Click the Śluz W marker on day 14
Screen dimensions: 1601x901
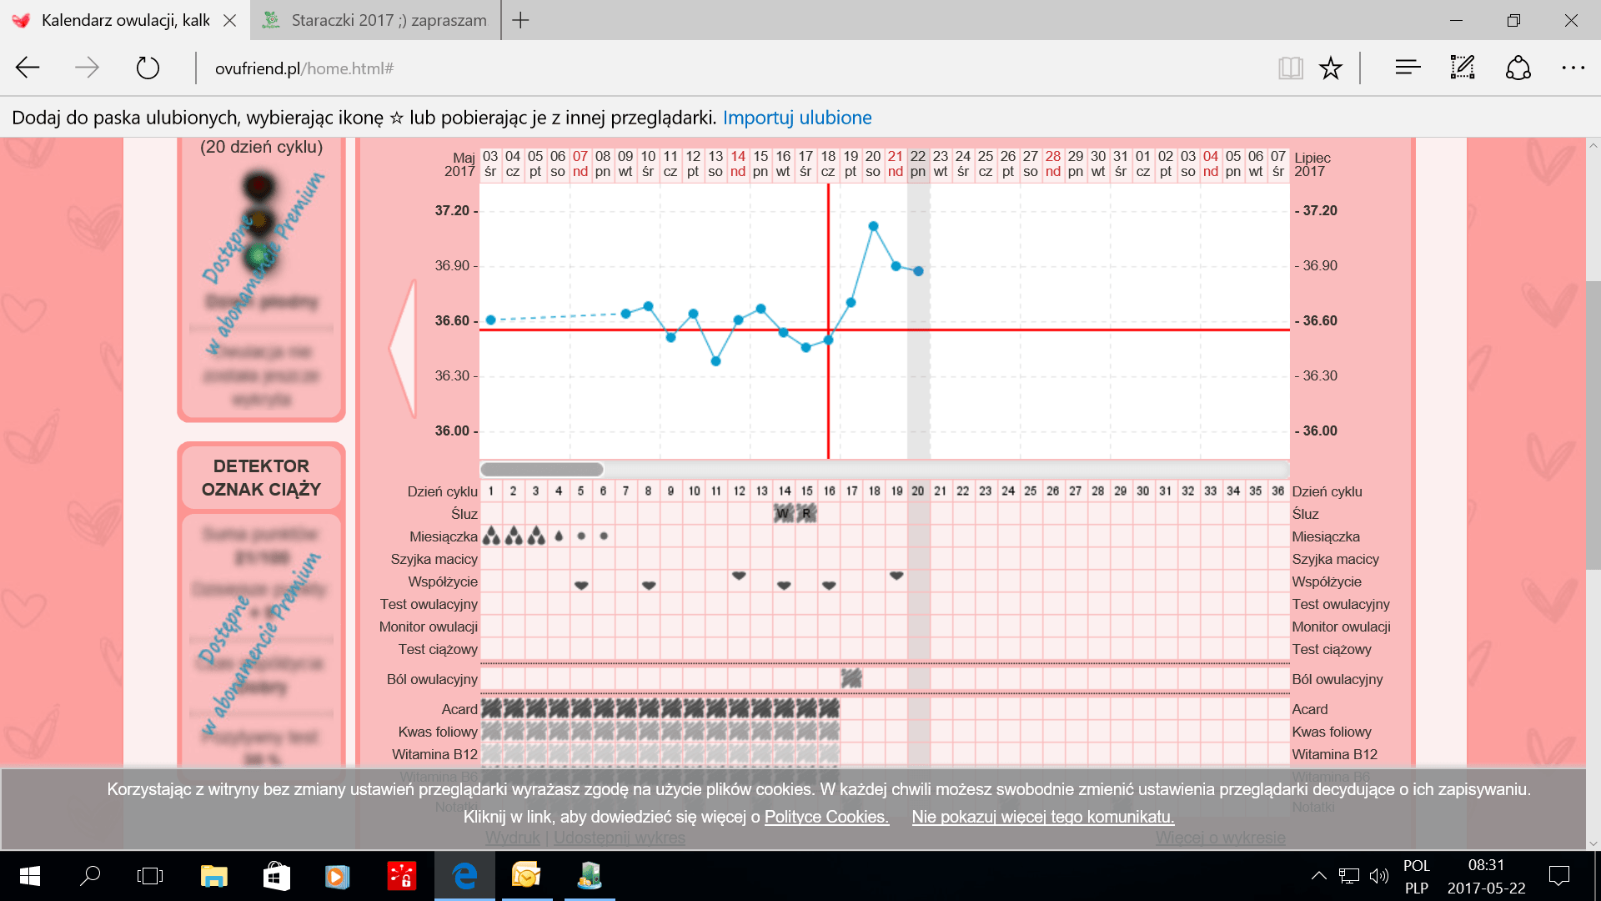coord(783,514)
